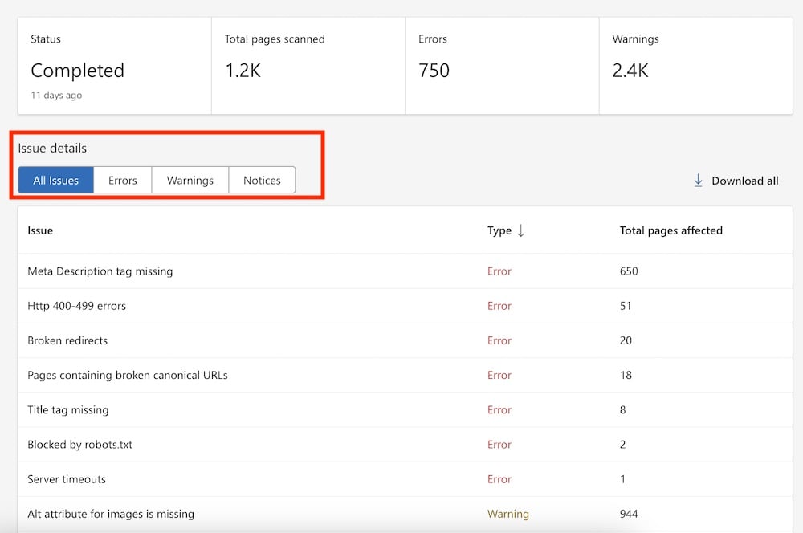Select the Broken redirects issue
This screenshot has width=803, height=533.
pyautogui.click(x=67, y=340)
